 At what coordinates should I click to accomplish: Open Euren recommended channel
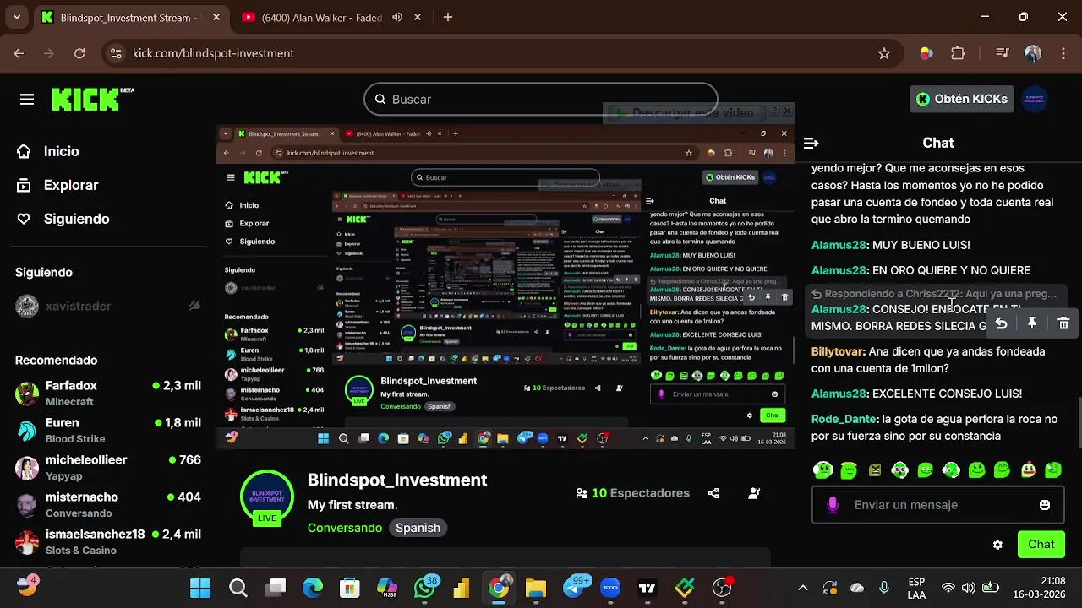pos(110,431)
